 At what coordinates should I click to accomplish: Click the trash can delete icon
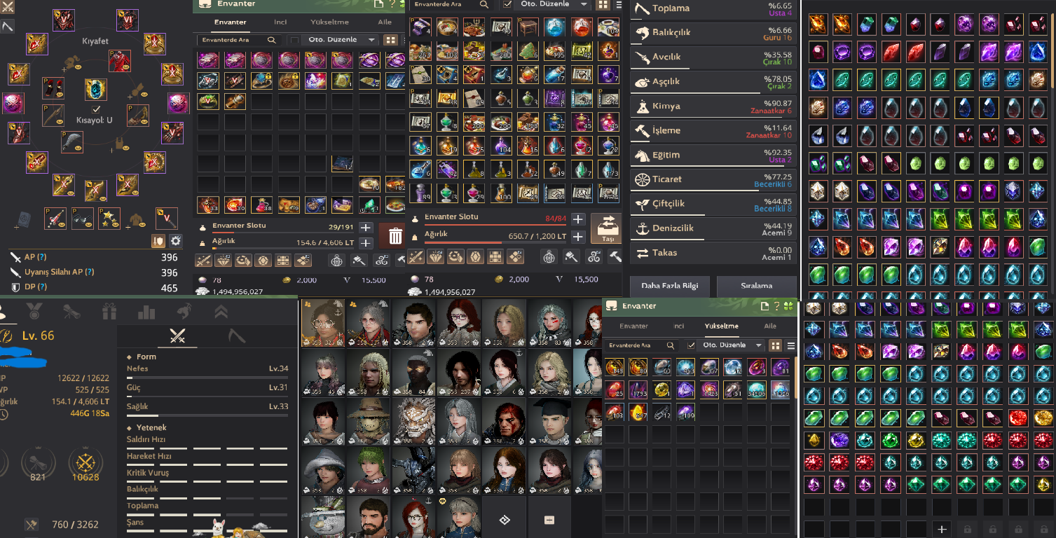coord(395,236)
